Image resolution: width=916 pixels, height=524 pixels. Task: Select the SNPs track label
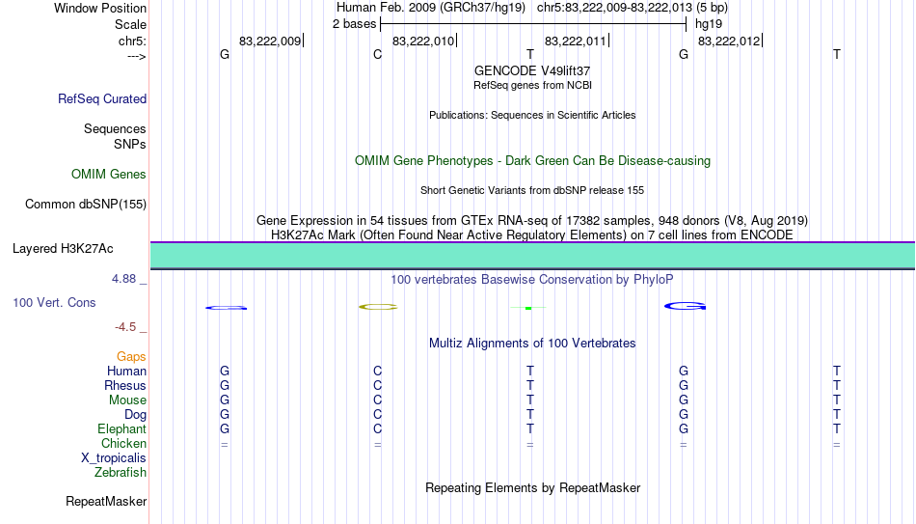pyautogui.click(x=130, y=144)
